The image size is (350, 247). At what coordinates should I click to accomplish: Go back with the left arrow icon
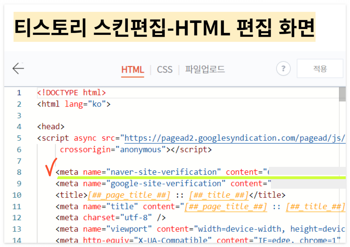pos(18,68)
